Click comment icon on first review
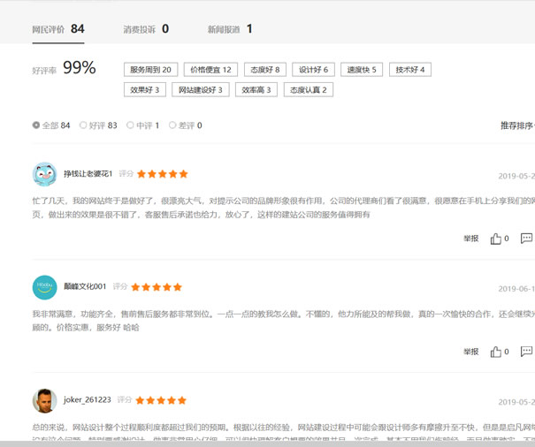 pyautogui.click(x=526, y=239)
